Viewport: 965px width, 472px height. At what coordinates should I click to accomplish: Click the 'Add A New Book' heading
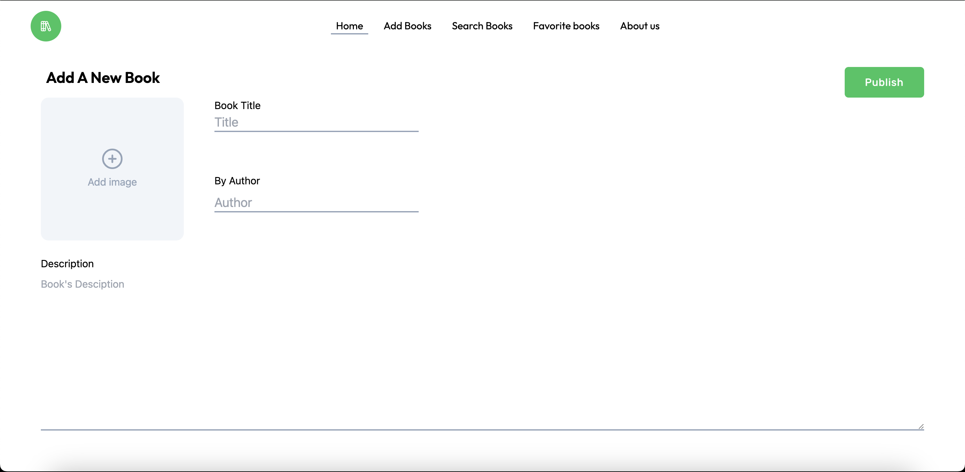(103, 78)
